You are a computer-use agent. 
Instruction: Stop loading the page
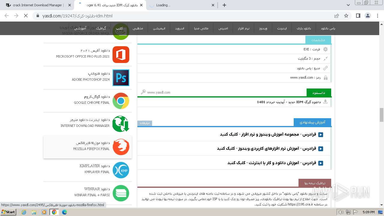click(x=26, y=16)
